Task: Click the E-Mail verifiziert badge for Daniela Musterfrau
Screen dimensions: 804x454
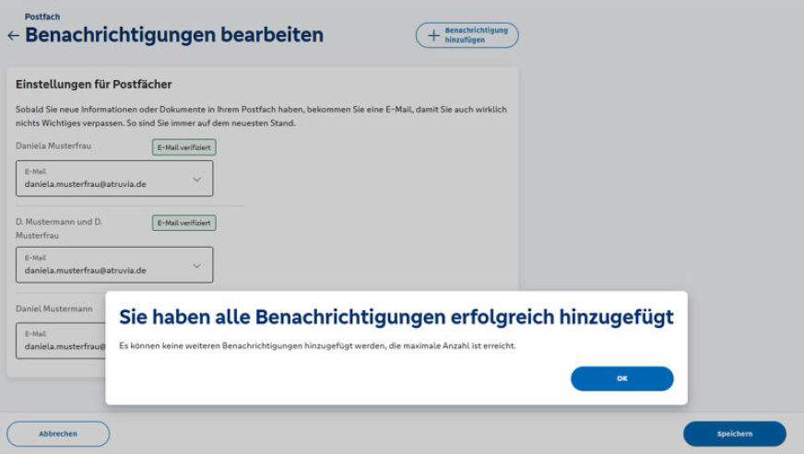Action: pyautogui.click(x=184, y=147)
